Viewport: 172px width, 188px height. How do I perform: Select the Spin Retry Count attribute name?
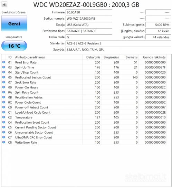click(x=27, y=92)
